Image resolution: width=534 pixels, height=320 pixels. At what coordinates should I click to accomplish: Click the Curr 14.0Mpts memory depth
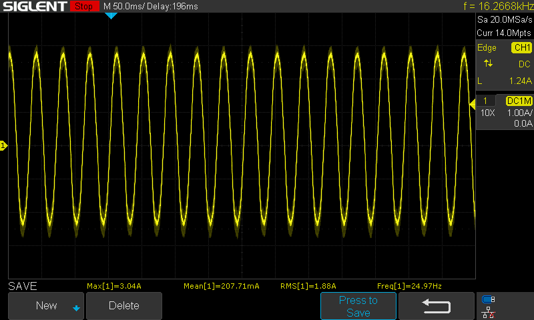click(504, 33)
